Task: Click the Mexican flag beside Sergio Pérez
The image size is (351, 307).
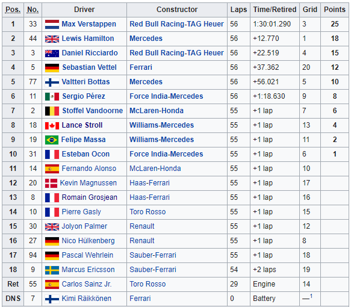Action: pyautogui.click(x=52, y=96)
